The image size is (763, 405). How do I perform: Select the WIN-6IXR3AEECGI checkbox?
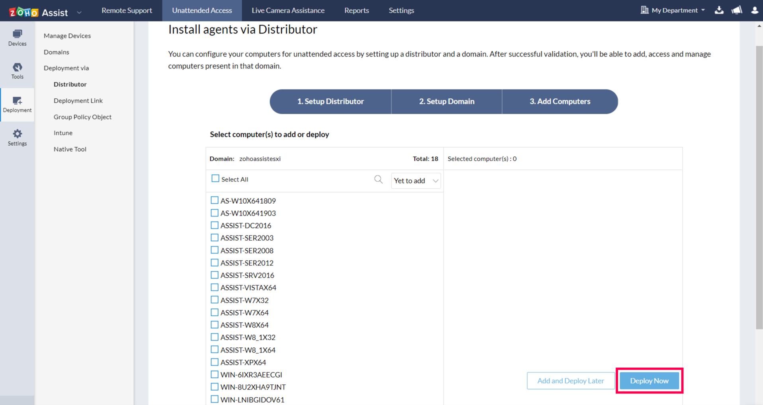tap(215, 374)
